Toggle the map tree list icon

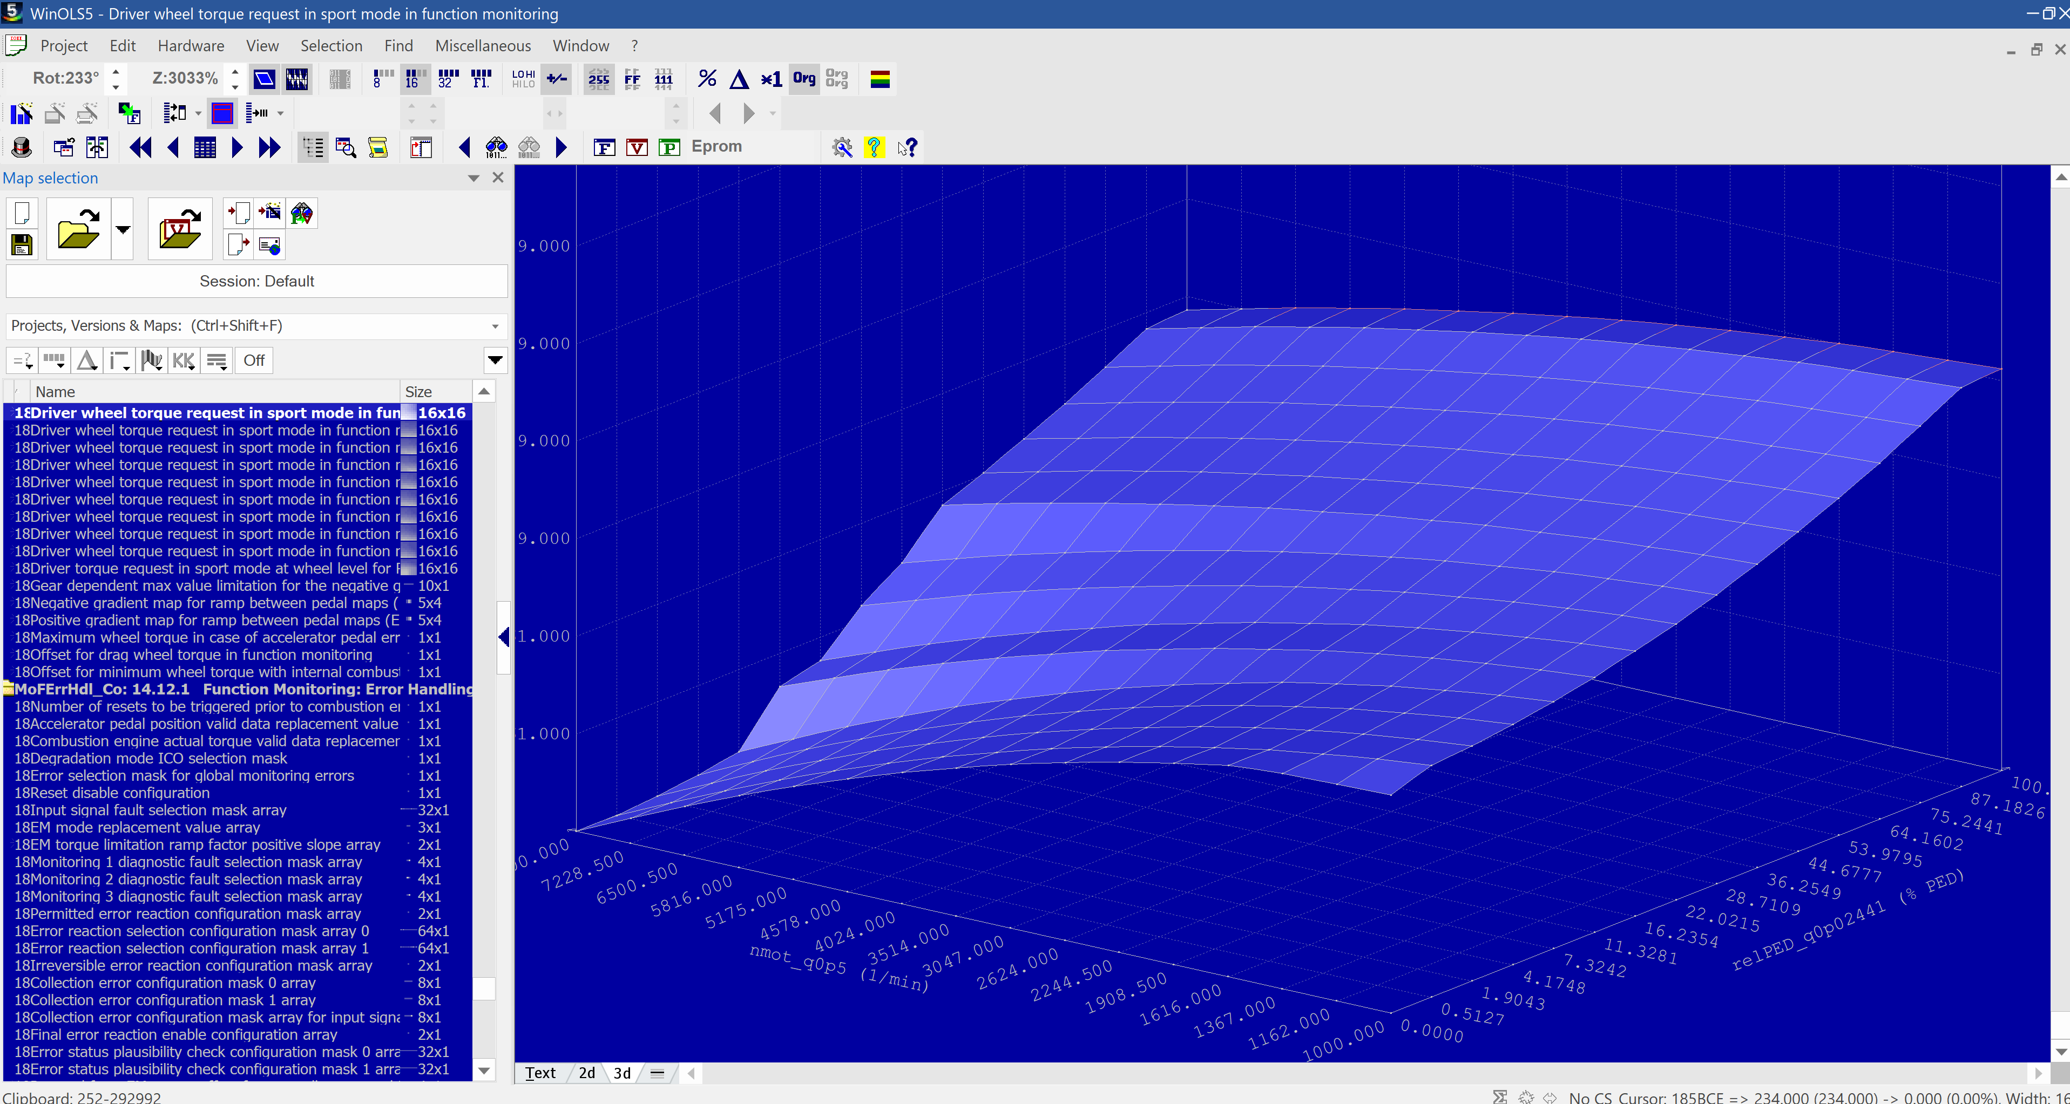tap(313, 147)
